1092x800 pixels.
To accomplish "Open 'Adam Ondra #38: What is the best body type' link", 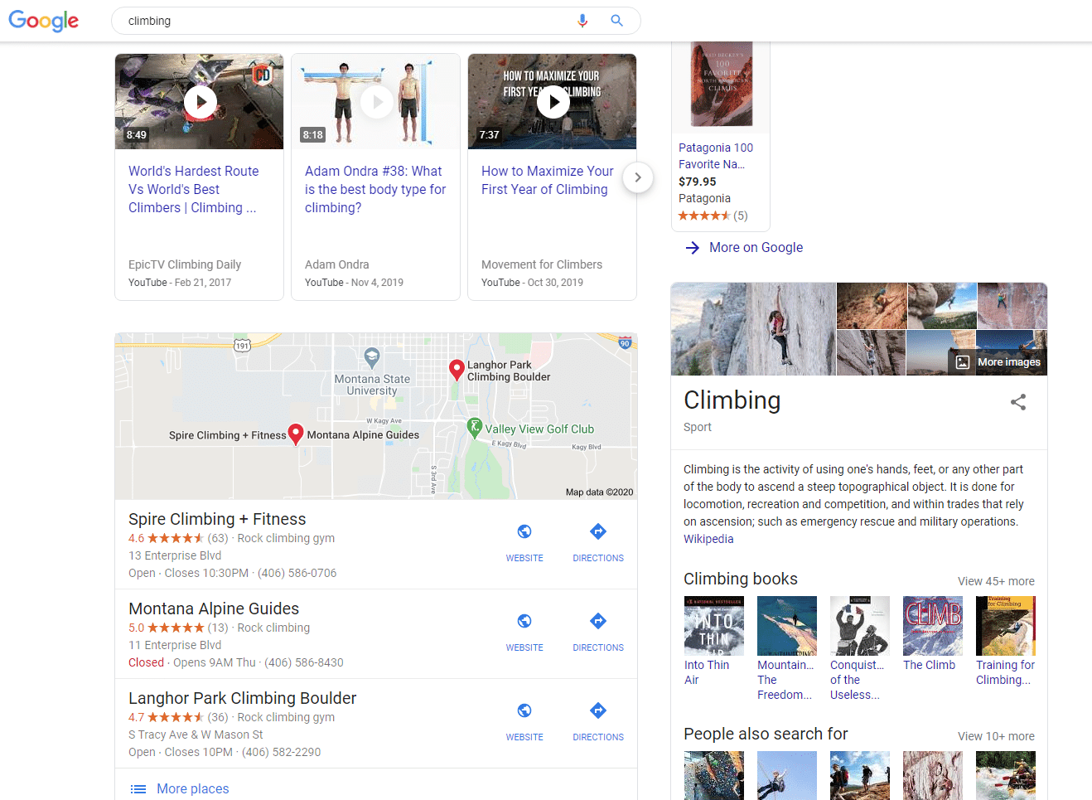I will (x=375, y=189).
